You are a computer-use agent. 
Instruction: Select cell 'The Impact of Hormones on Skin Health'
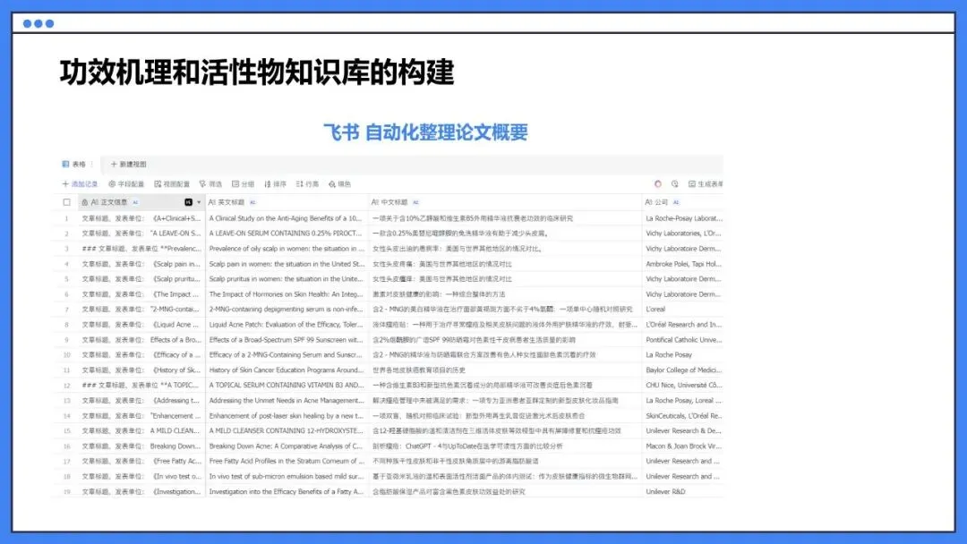pos(287,294)
